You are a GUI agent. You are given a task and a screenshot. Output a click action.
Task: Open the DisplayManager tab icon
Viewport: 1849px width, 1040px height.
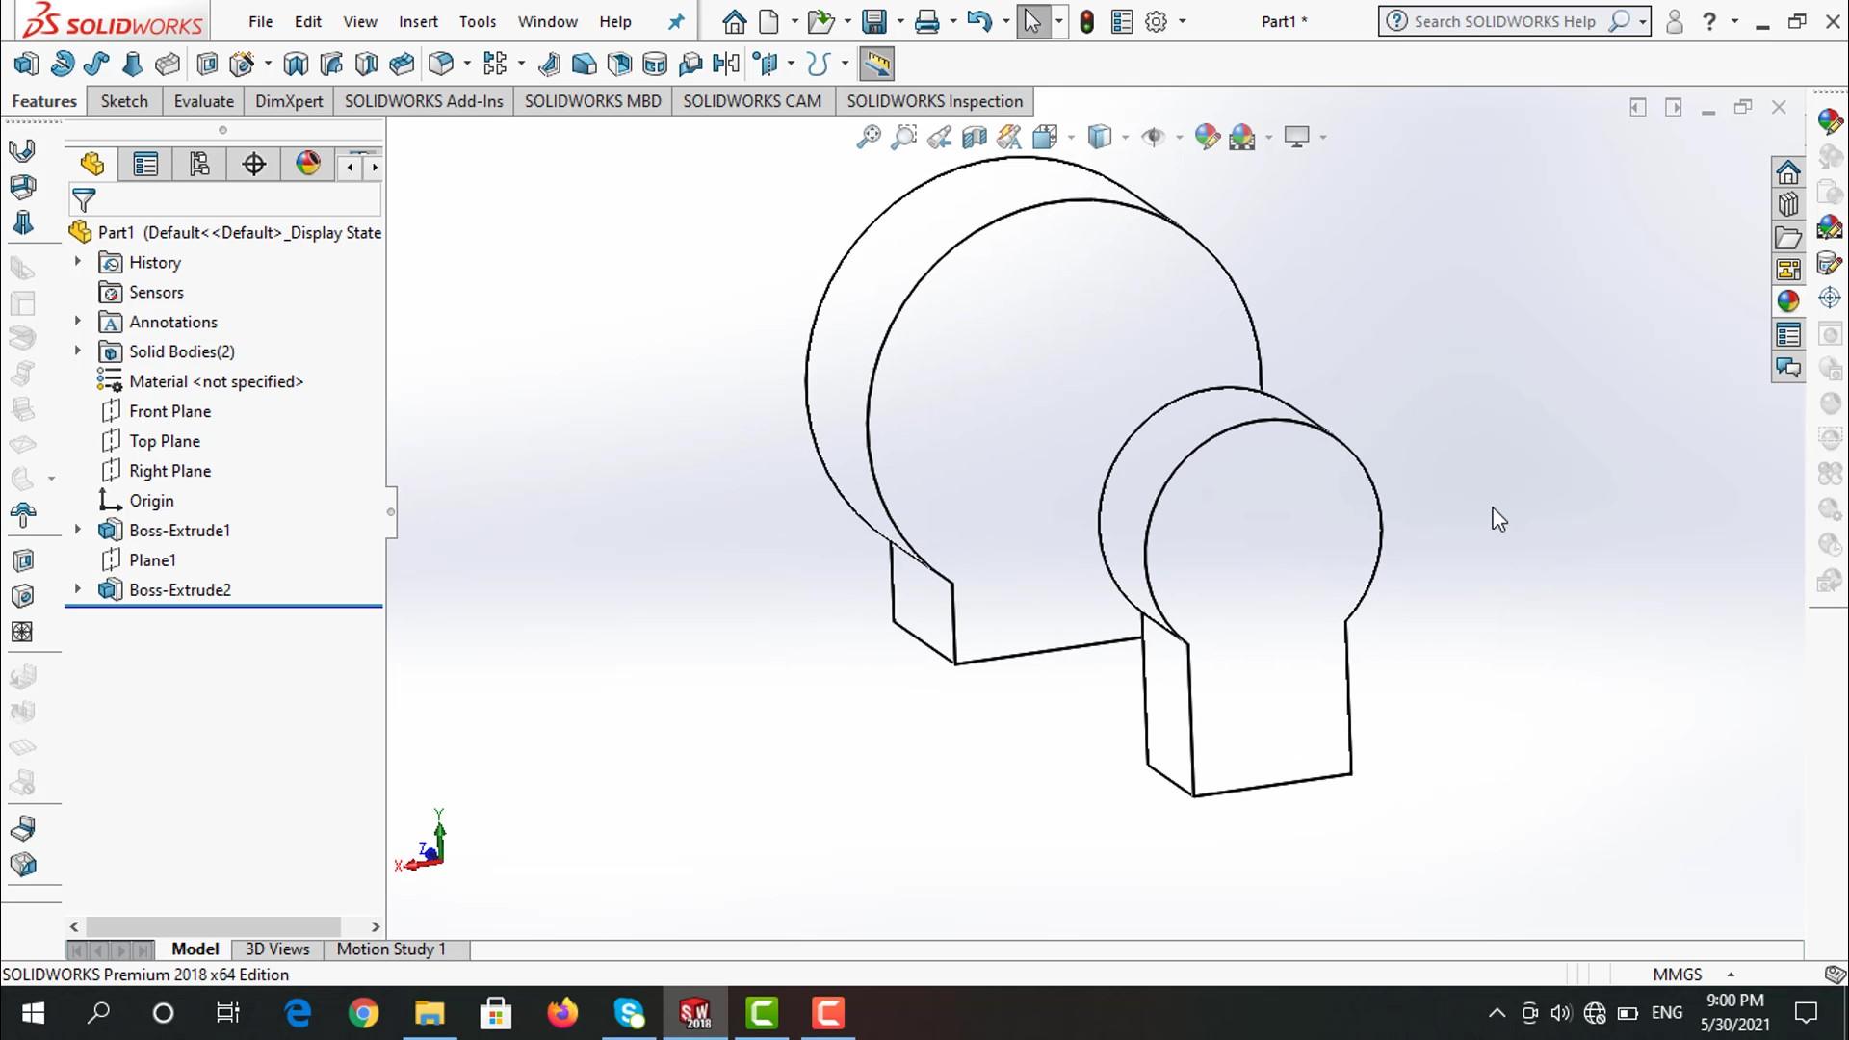click(x=308, y=165)
